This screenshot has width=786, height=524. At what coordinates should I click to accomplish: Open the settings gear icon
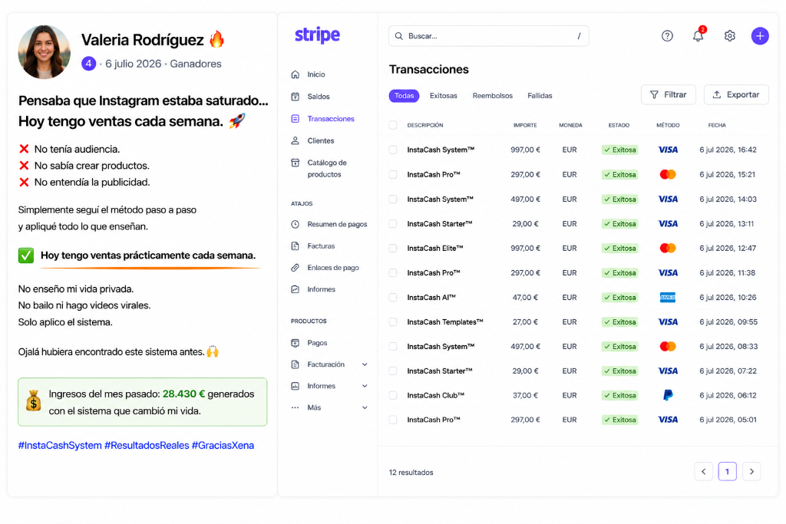click(729, 36)
